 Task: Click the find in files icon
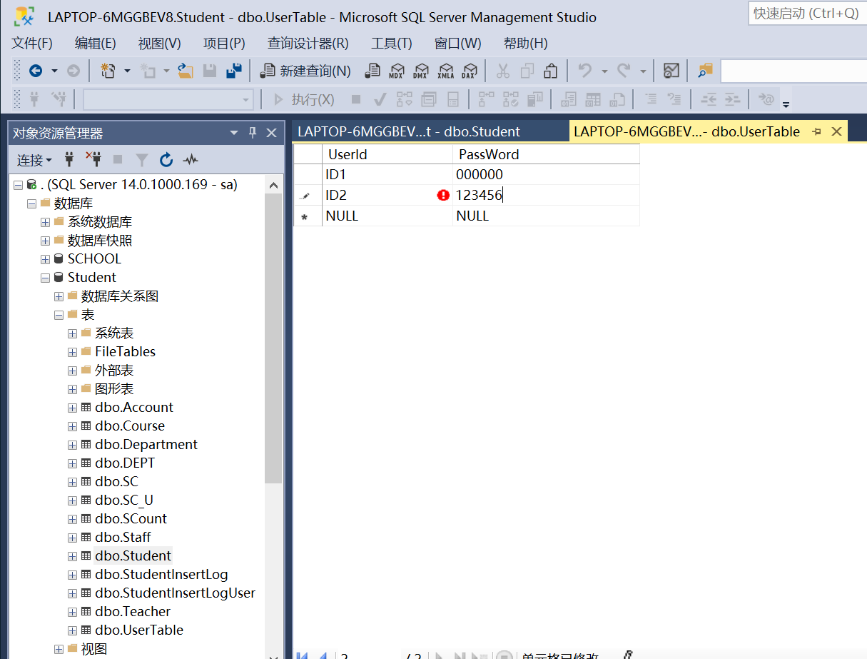pos(705,71)
